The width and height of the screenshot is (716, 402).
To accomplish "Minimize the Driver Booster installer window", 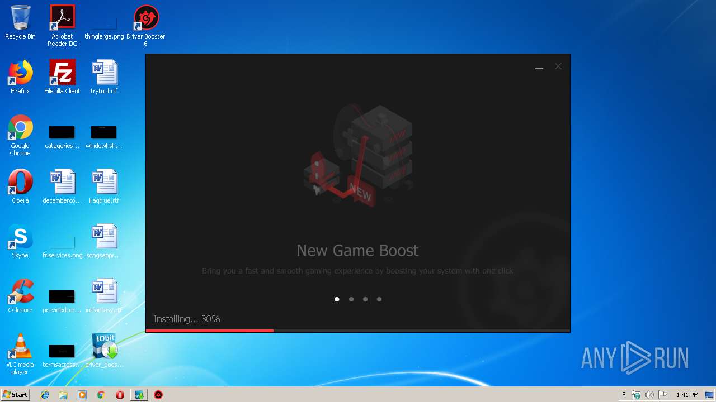I will pyautogui.click(x=539, y=66).
